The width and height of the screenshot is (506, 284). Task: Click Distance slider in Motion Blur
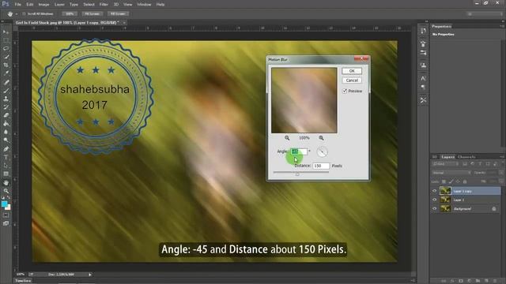(300, 173)
